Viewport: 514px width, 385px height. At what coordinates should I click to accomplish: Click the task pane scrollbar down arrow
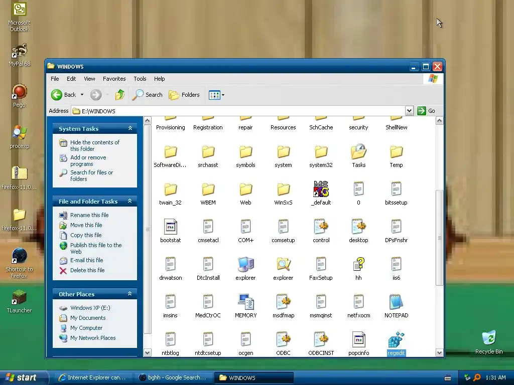click(x=148, y=352)
